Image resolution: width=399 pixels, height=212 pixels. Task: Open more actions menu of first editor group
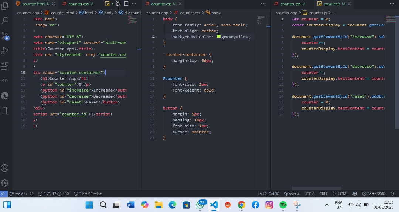pyautogui.click(x=134, y=4)
